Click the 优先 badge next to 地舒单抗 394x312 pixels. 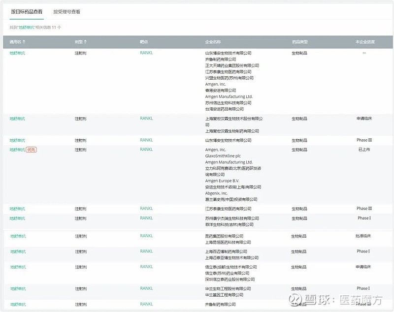point(32,150)
